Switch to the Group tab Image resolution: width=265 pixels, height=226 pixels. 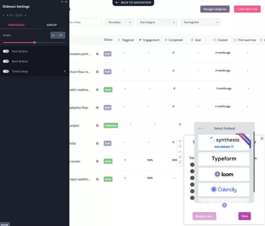[51, 25]
